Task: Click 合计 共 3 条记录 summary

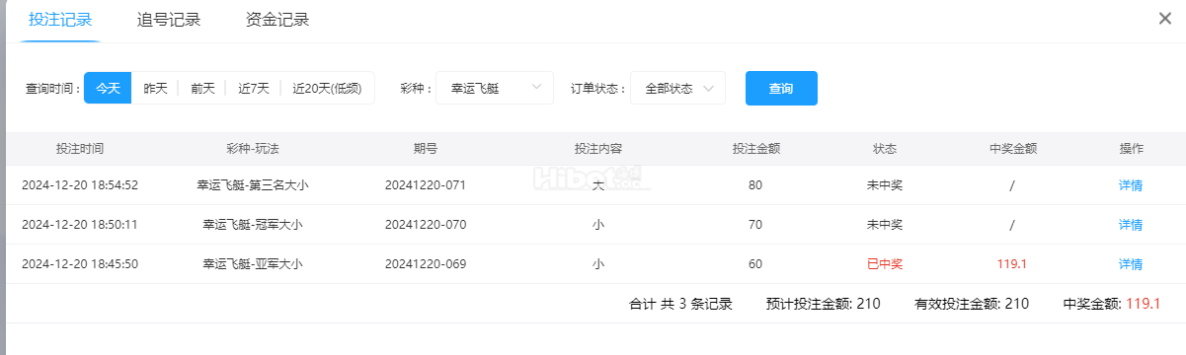Action: 681,304
